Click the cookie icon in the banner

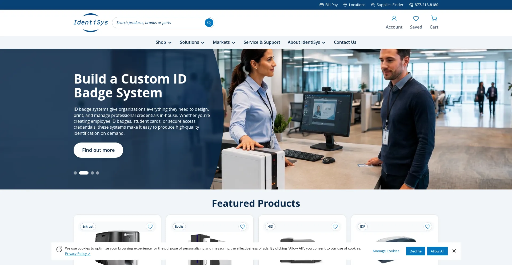(59, 249)
